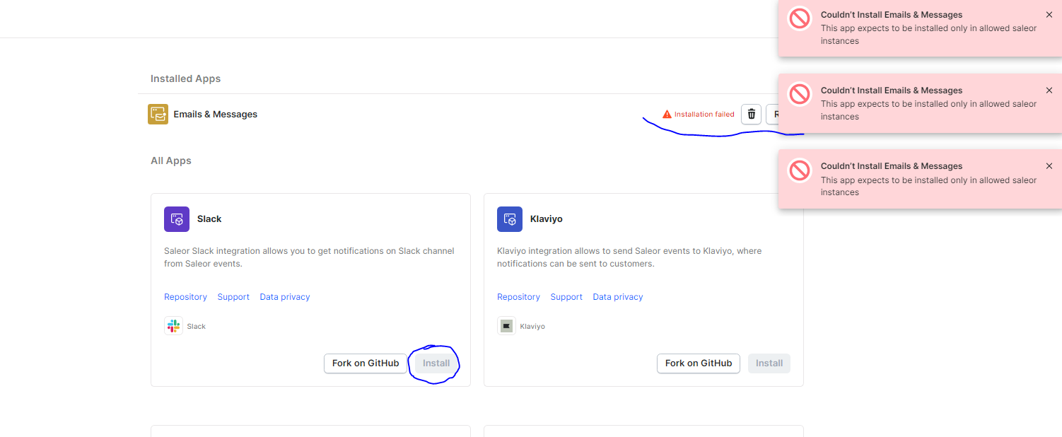
Task: Click the Install button for Klaviyo
Action: tap(769, 363)
